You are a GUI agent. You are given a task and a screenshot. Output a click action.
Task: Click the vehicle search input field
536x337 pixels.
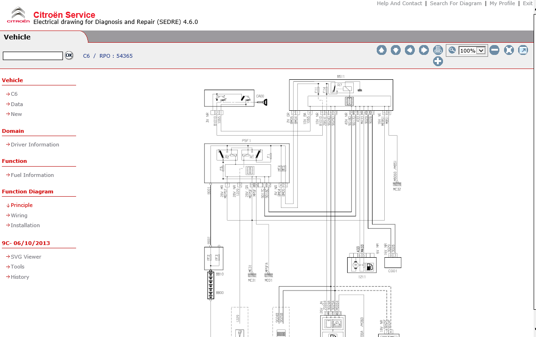(x=33, y=56)
